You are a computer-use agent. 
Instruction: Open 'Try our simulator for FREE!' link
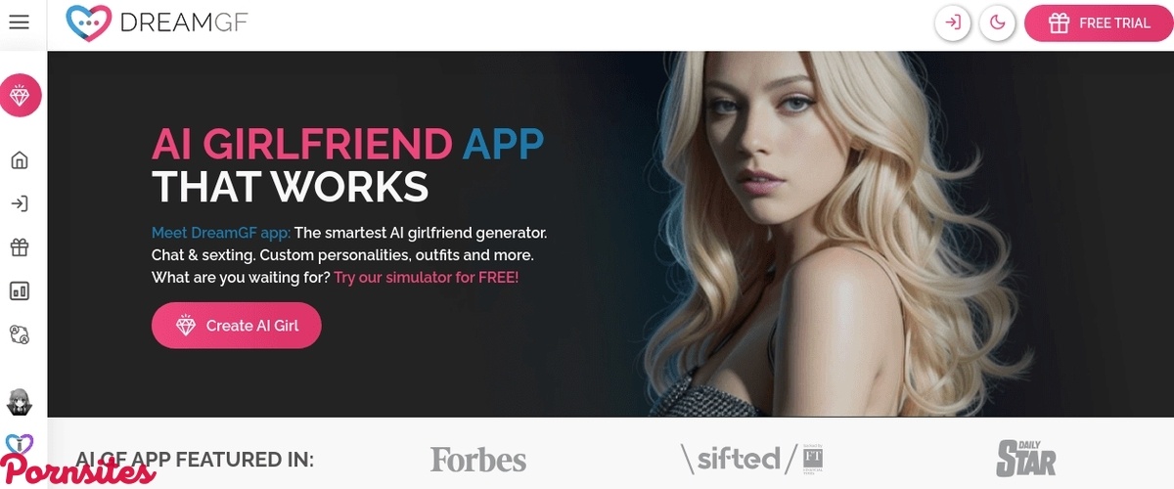(427, 278)
